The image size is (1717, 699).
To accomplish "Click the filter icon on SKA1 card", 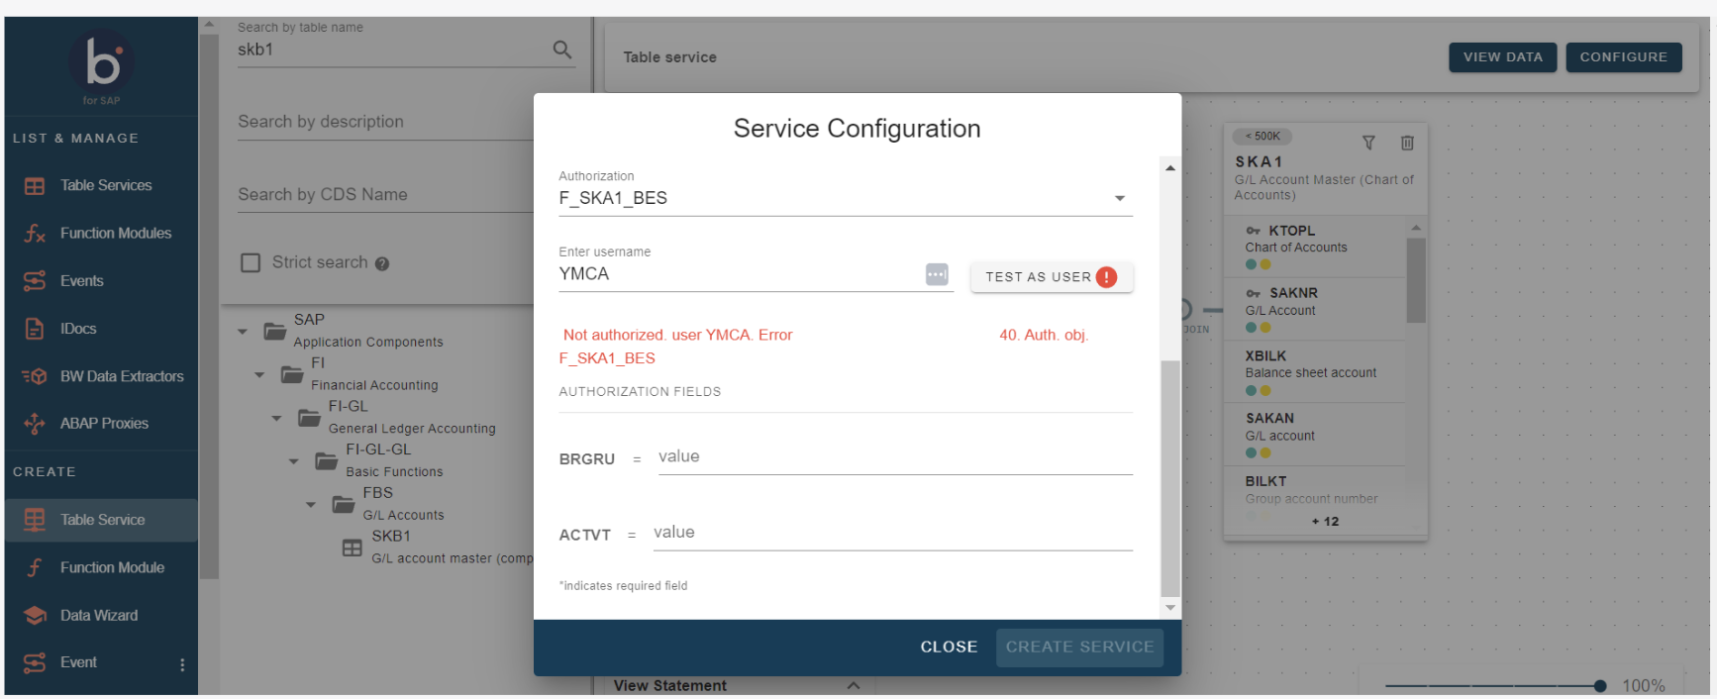I will 1368,143.
